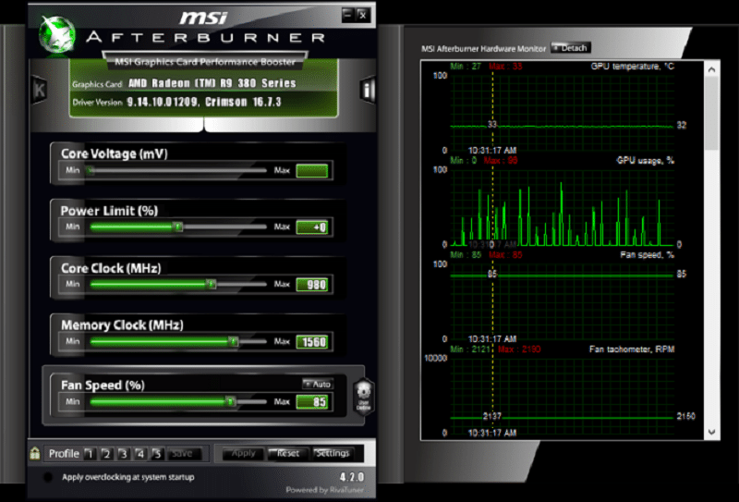Detach the Hardware Monitor panel
The width and height of the screenshot is (739, 502).
[x=570, y=47]
